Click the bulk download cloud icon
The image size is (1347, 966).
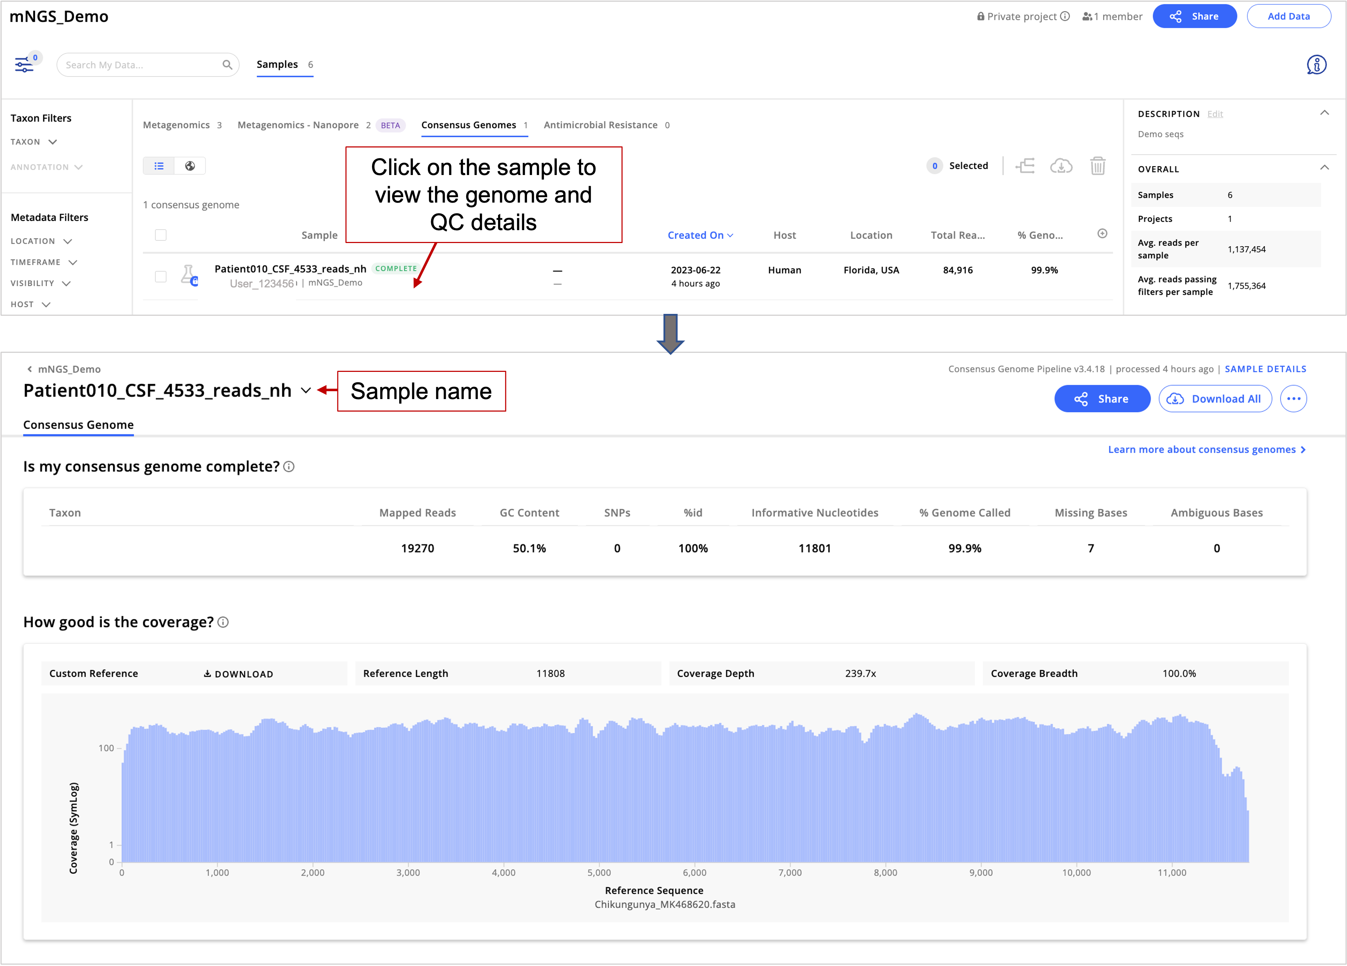point(1061,166)
